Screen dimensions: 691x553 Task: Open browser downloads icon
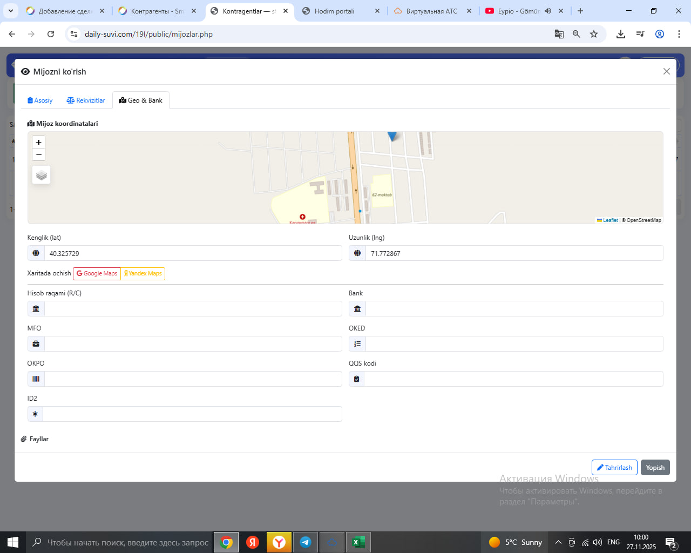621,34
